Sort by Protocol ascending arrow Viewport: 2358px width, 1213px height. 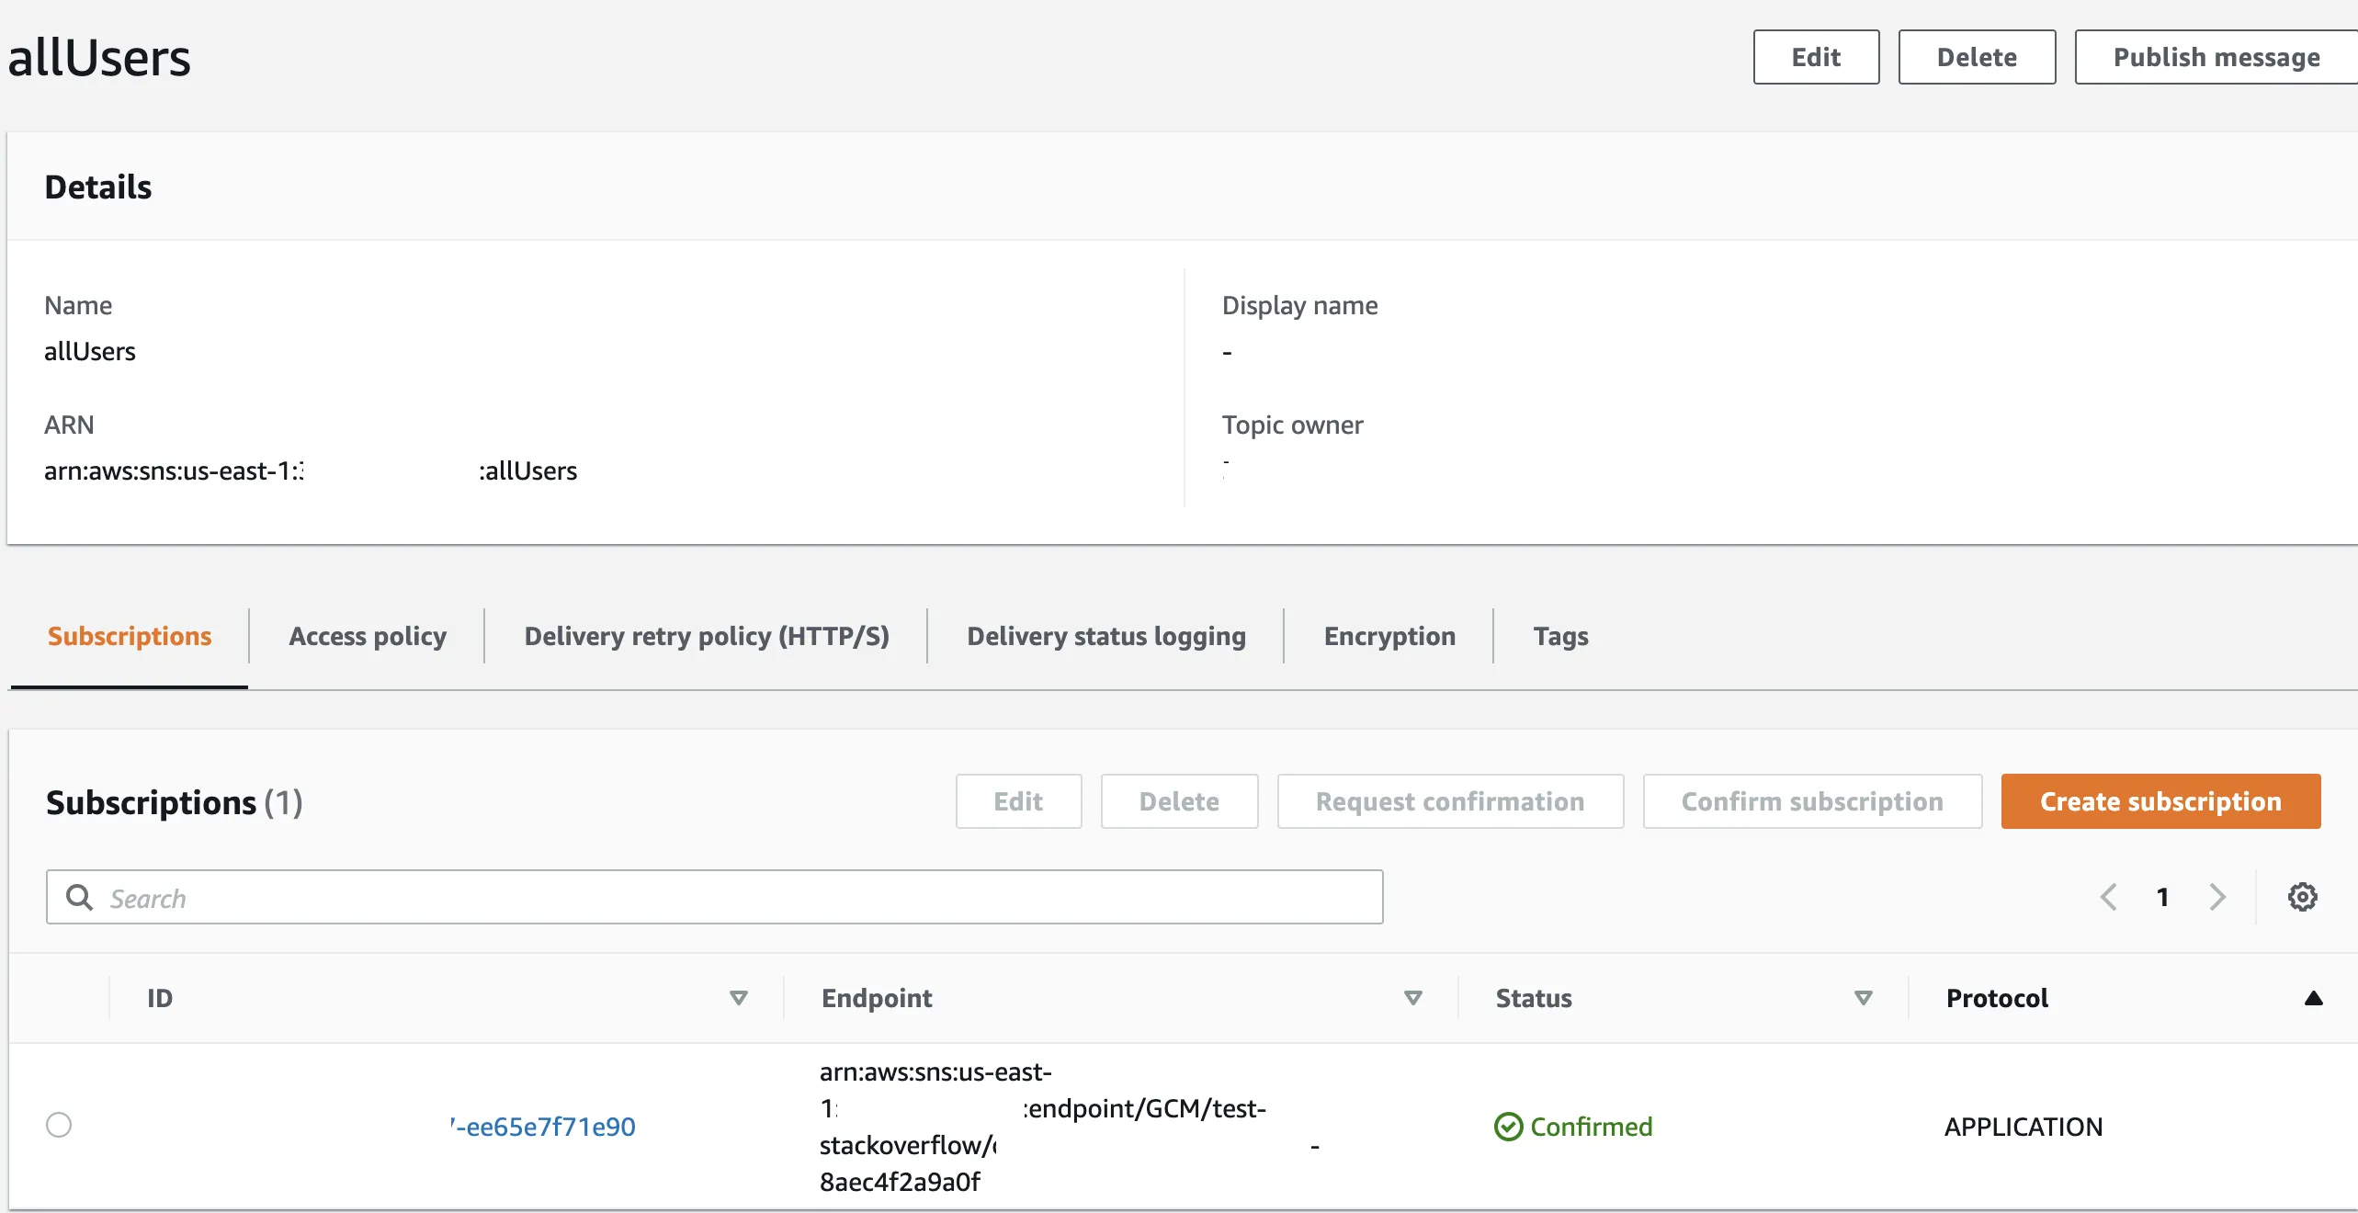(2313, 998)
